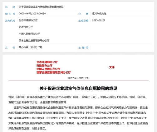Viewport: 157px width, 132px height.
Task: Click red header 生态环境部办公厅
Action: point(47,62)
